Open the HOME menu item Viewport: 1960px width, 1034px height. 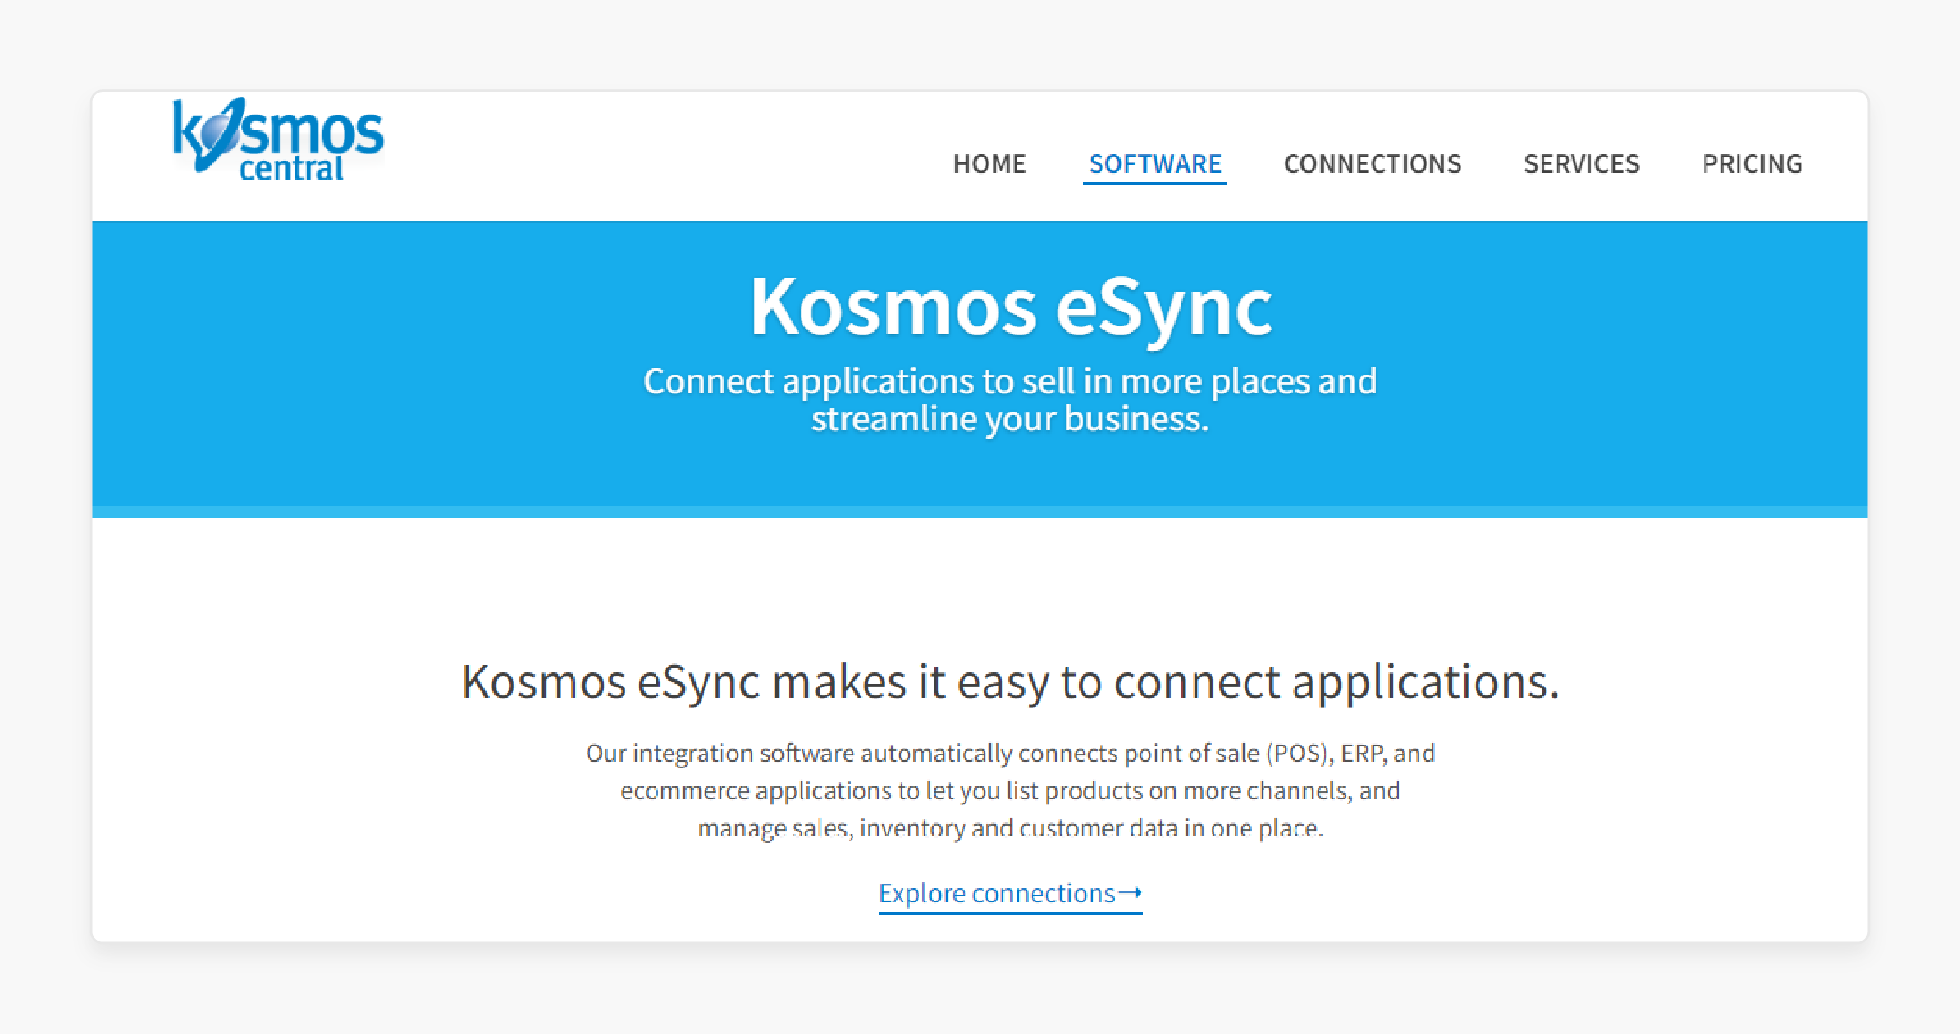tap(989, 164)
